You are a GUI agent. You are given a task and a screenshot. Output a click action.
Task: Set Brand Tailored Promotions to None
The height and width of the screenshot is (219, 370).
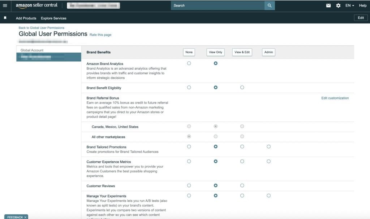pos(189,146)
